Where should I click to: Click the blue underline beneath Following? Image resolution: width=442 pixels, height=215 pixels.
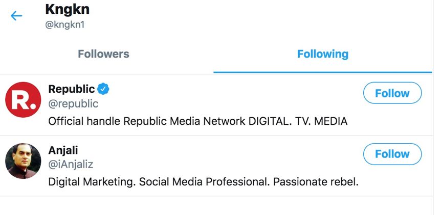tap(322, 72)
